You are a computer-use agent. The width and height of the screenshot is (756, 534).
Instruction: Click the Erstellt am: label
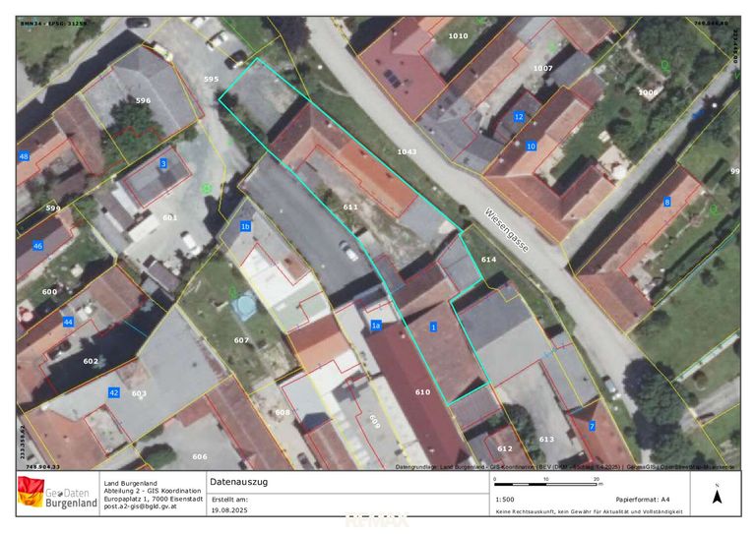tap(229, 500)
